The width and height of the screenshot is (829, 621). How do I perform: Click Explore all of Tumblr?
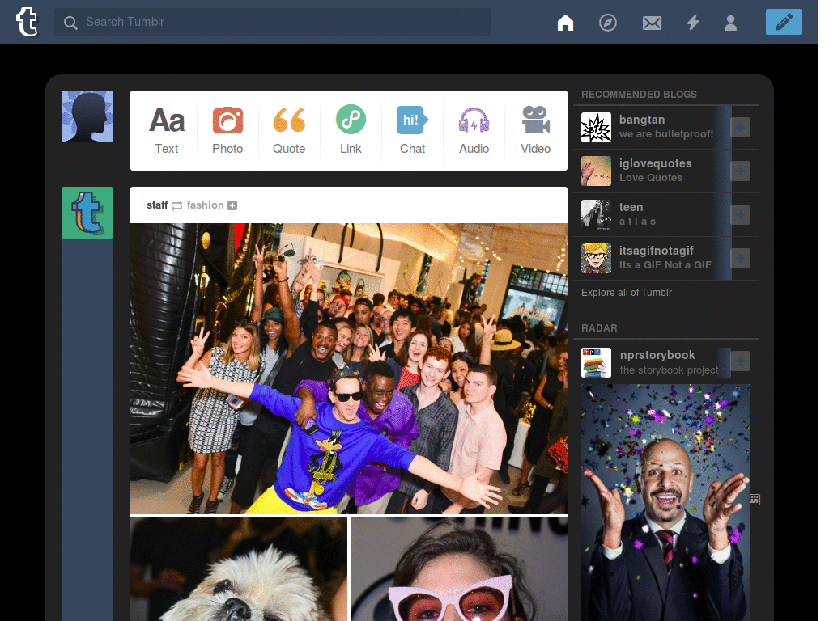pyautogui.click(x=627, y=293)
